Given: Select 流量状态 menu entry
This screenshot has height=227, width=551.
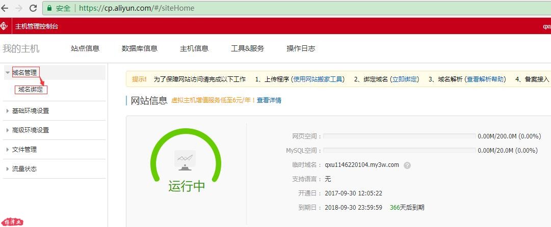Looking at the screenshot, I should click(x=24, y=169).
